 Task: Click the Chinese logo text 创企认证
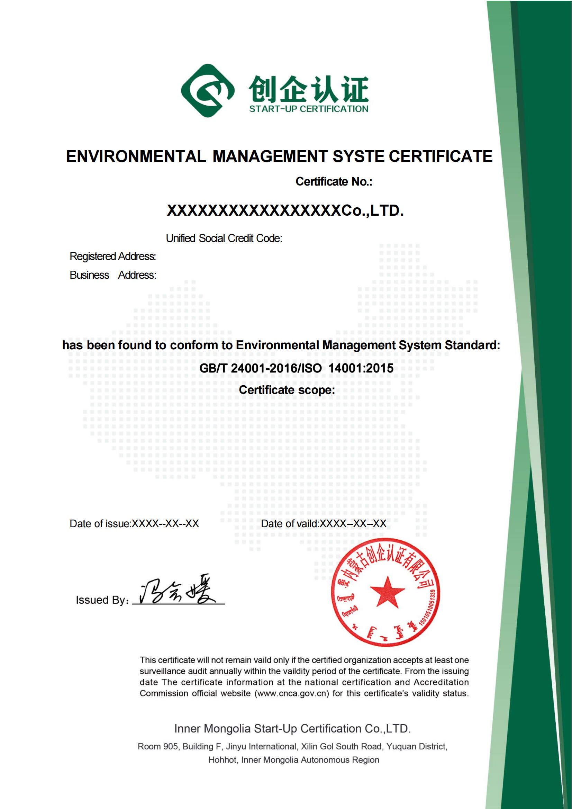(309, 89)
